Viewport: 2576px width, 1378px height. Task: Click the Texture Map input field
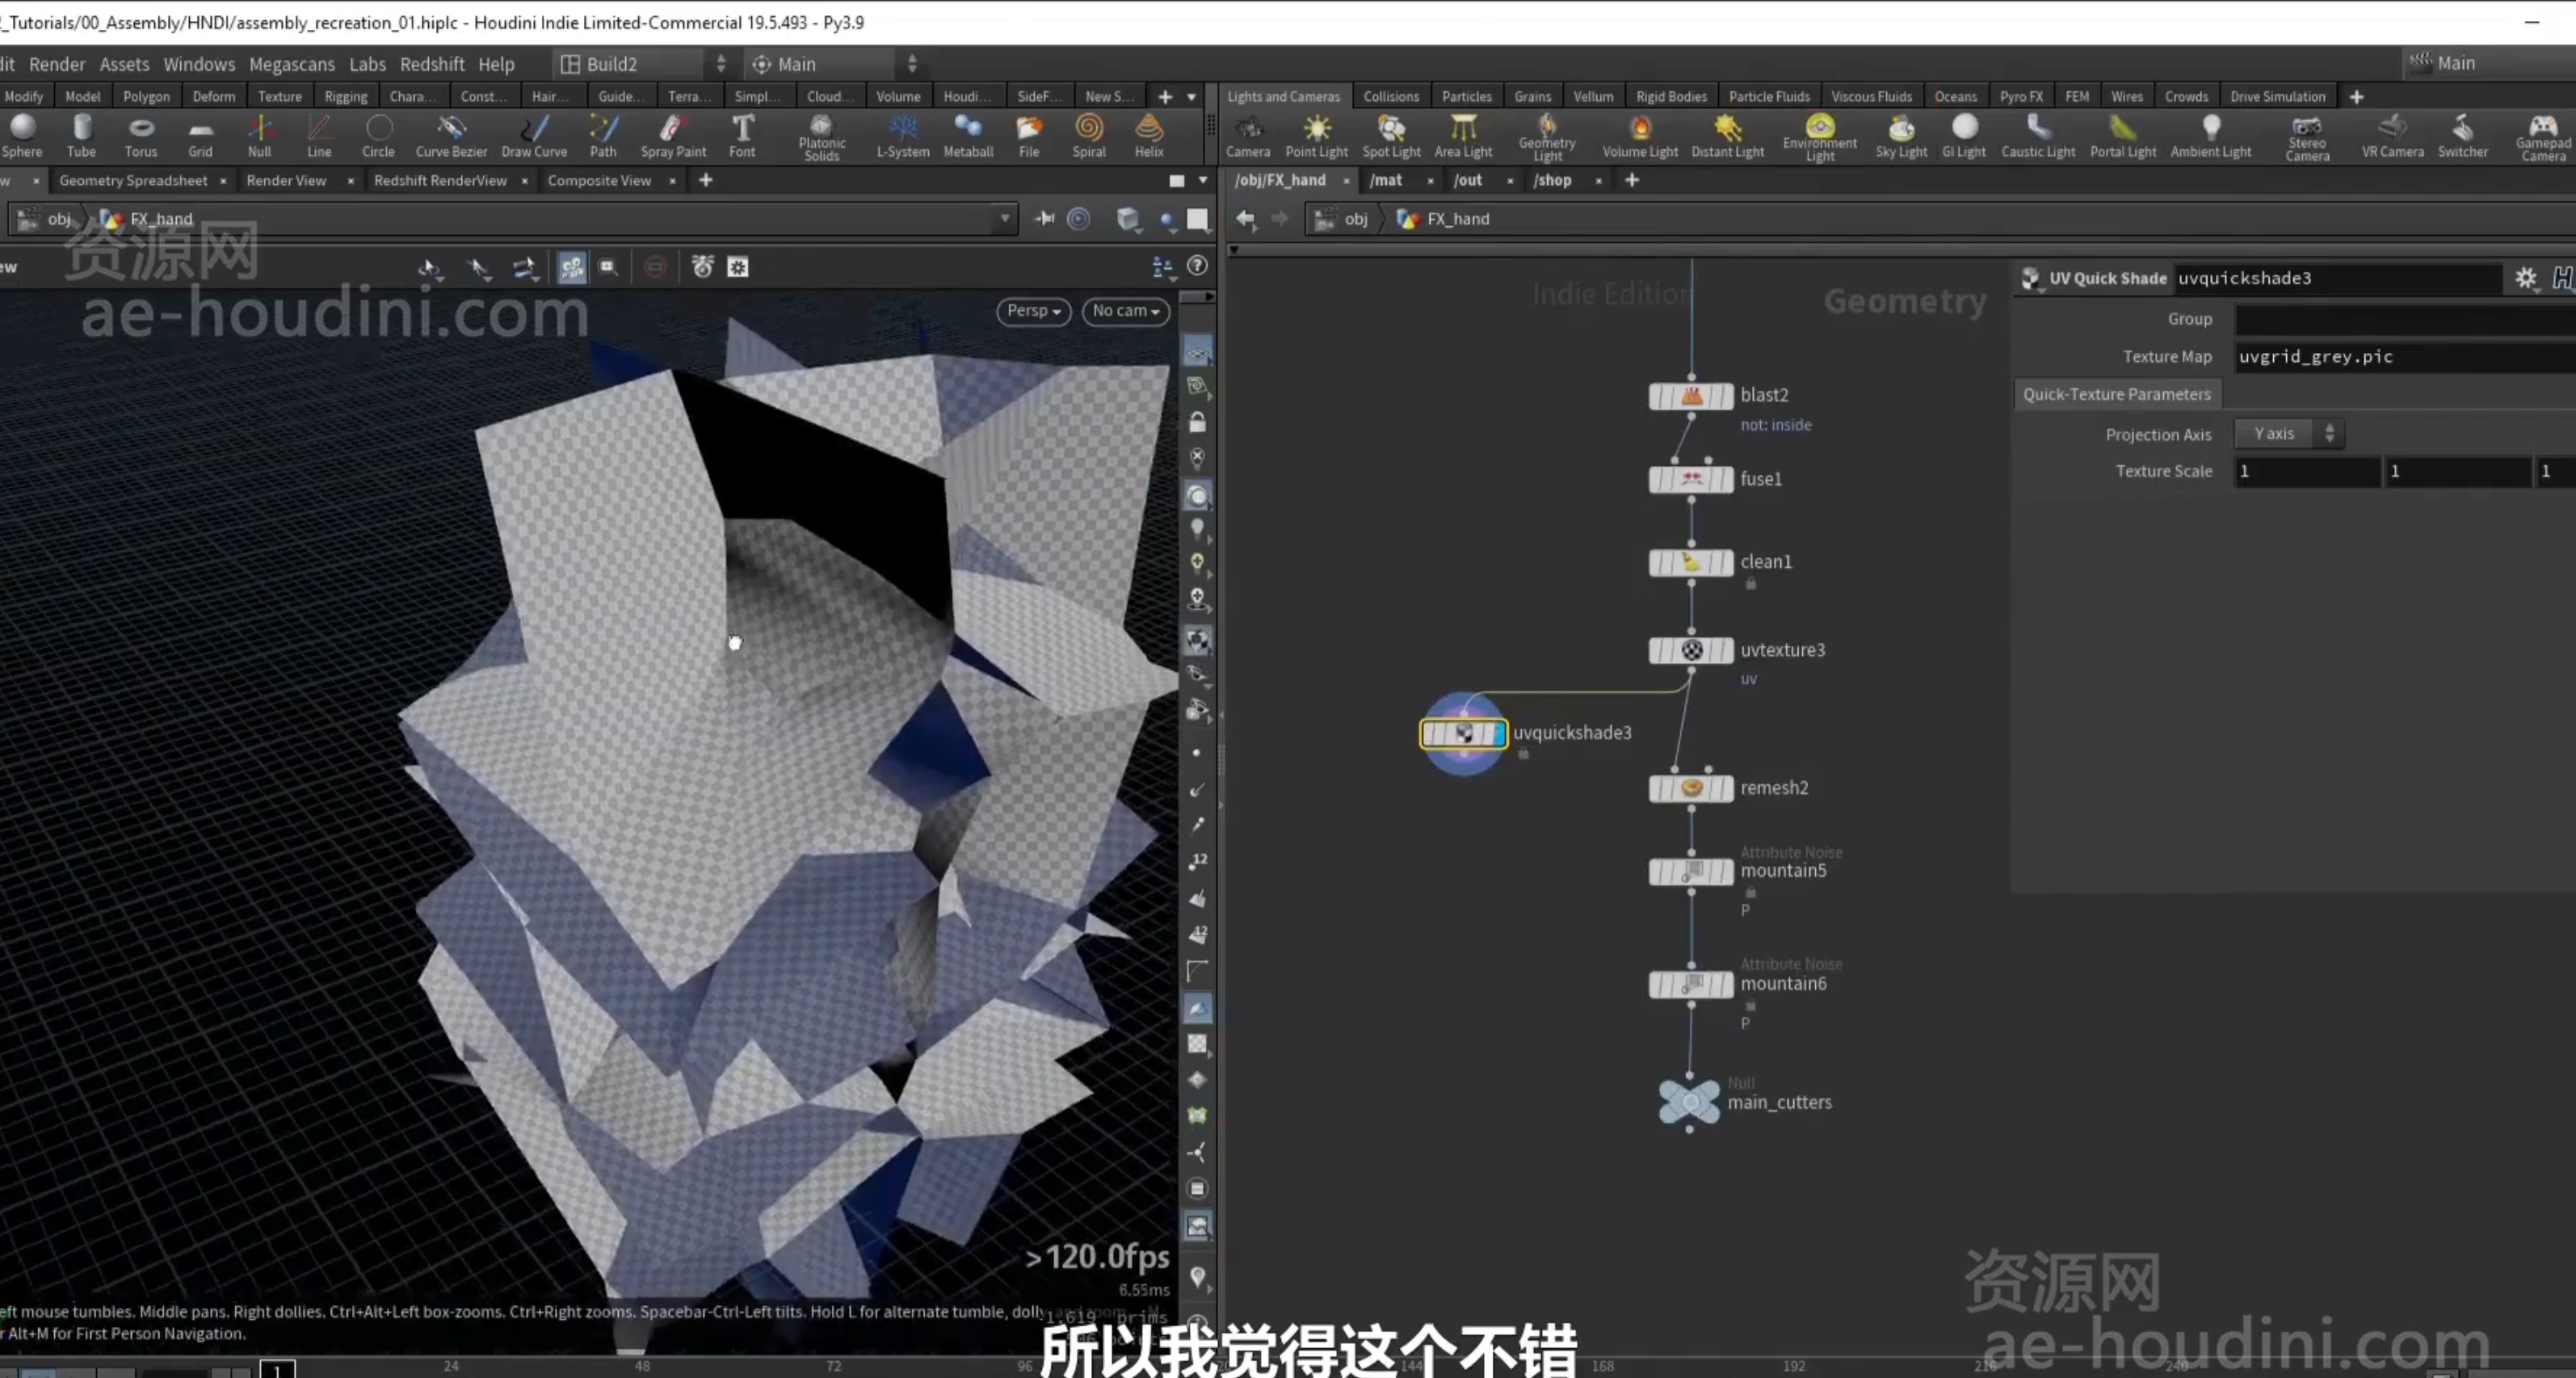(2405, 357)
